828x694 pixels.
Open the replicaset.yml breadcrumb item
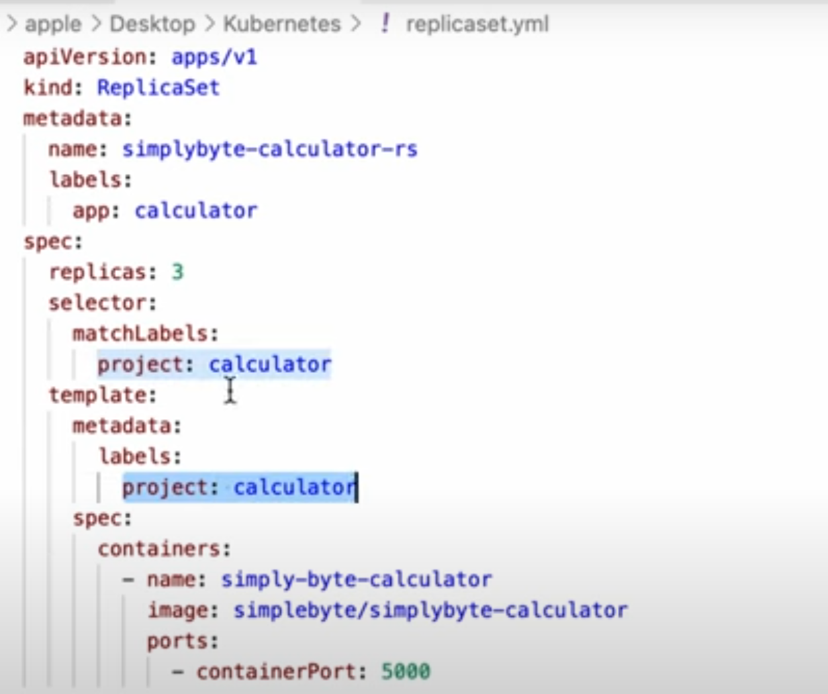[x=477, y=24]
